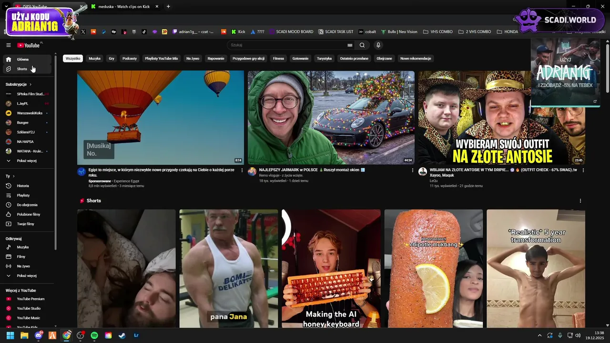Open options menu for Egipt sponsored video

[242, 170]
